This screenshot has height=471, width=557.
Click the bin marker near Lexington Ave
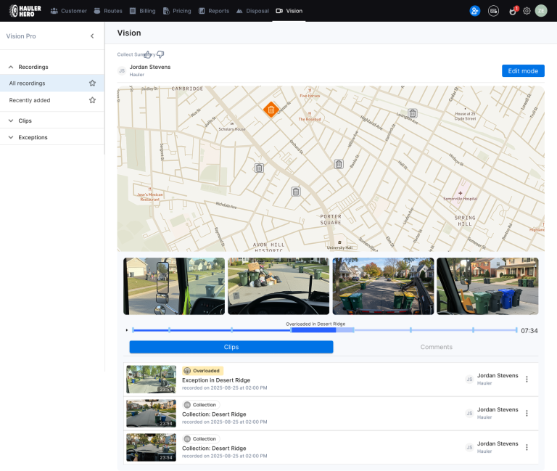tap(413, 113)
